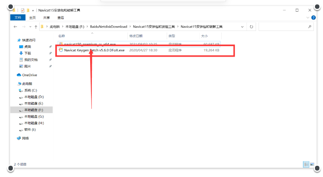The image size is (323, 177).
Task: Switch to the 共享 ribbon tab
Action: click(46, 18)
